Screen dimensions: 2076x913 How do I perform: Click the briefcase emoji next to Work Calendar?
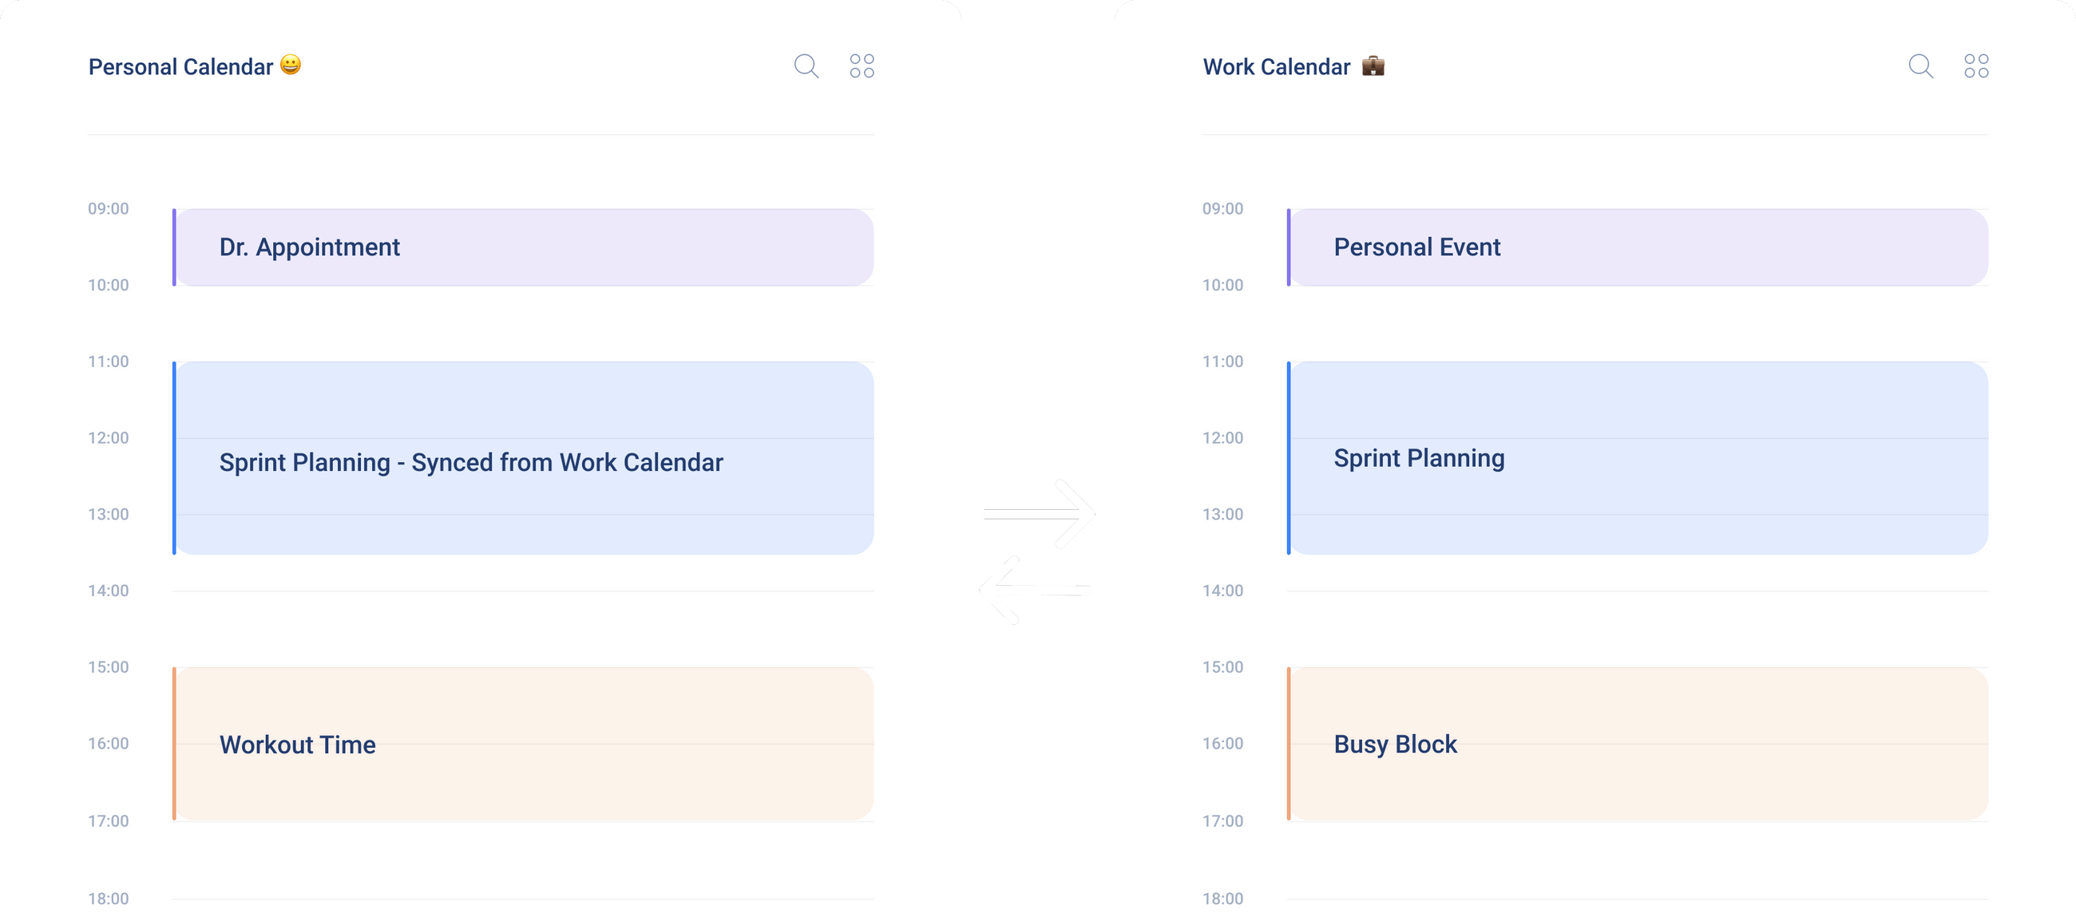pyautogui.click(x=1373, y=66)
